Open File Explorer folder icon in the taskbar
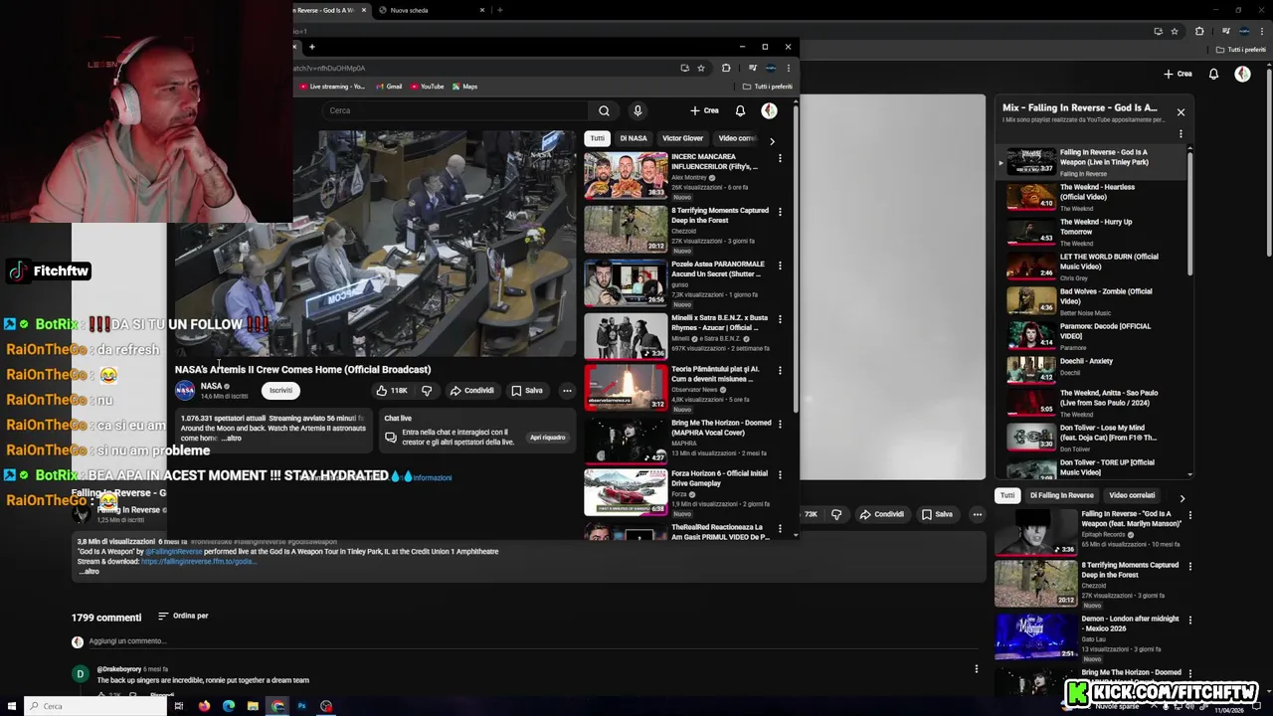1273x716 pixels. tap(253, 706)
